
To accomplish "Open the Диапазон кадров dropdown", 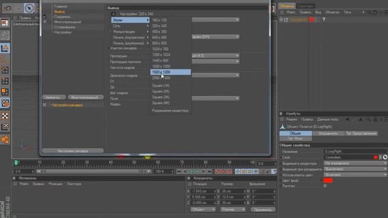I will pyautogui.click(x=216, y=75).
